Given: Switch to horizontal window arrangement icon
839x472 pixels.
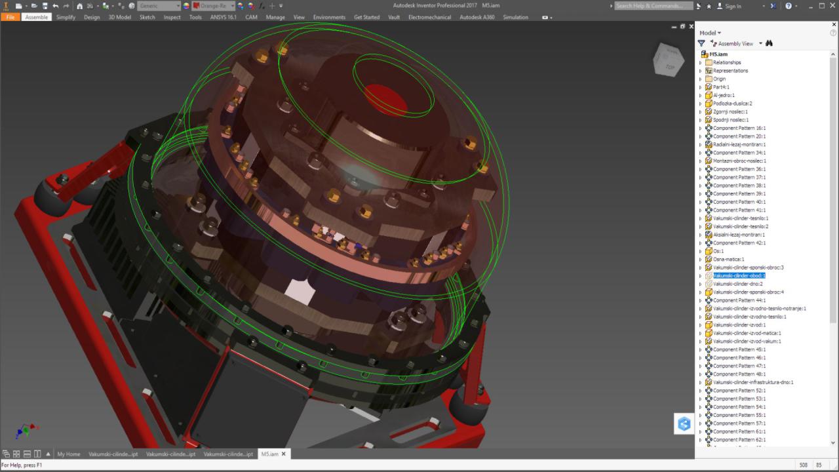Looking at the screenshot, I should pyautogui.click(x=27, y=454).
